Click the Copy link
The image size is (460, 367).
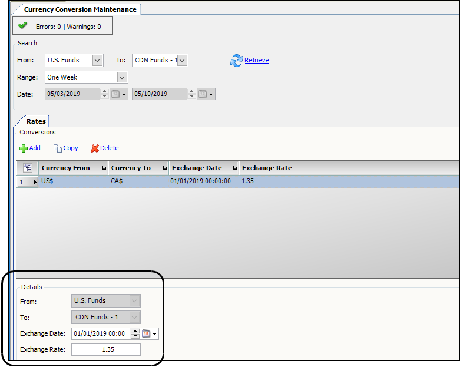tap(71, 148)
